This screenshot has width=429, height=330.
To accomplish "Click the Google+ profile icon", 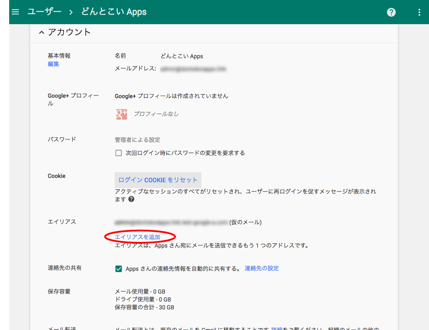I will coord(122,114).
